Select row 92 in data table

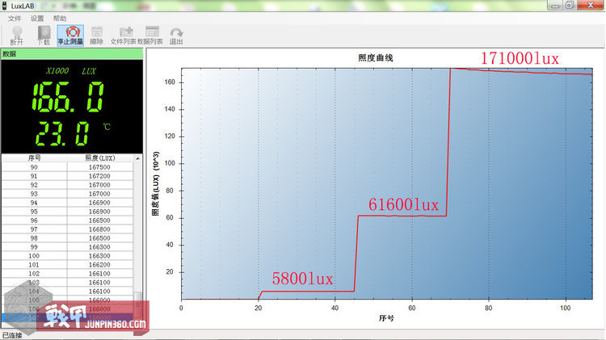point(67,185)
